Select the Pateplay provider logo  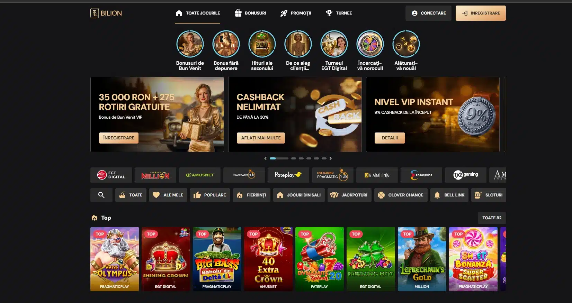pyautogui.click(x=288, y=175)
